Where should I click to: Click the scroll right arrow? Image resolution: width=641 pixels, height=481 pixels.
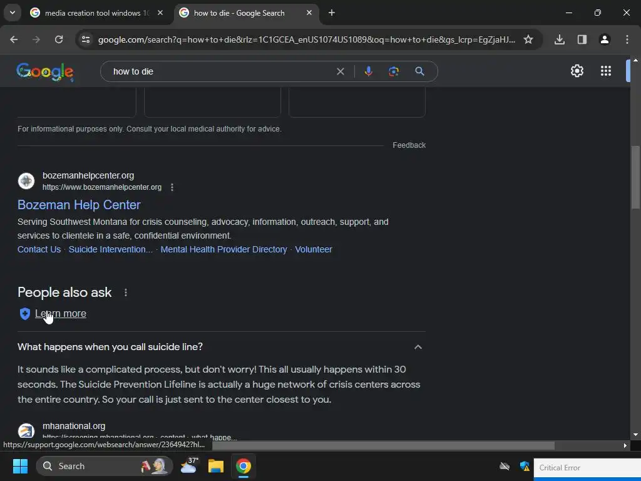coord(625,445)
